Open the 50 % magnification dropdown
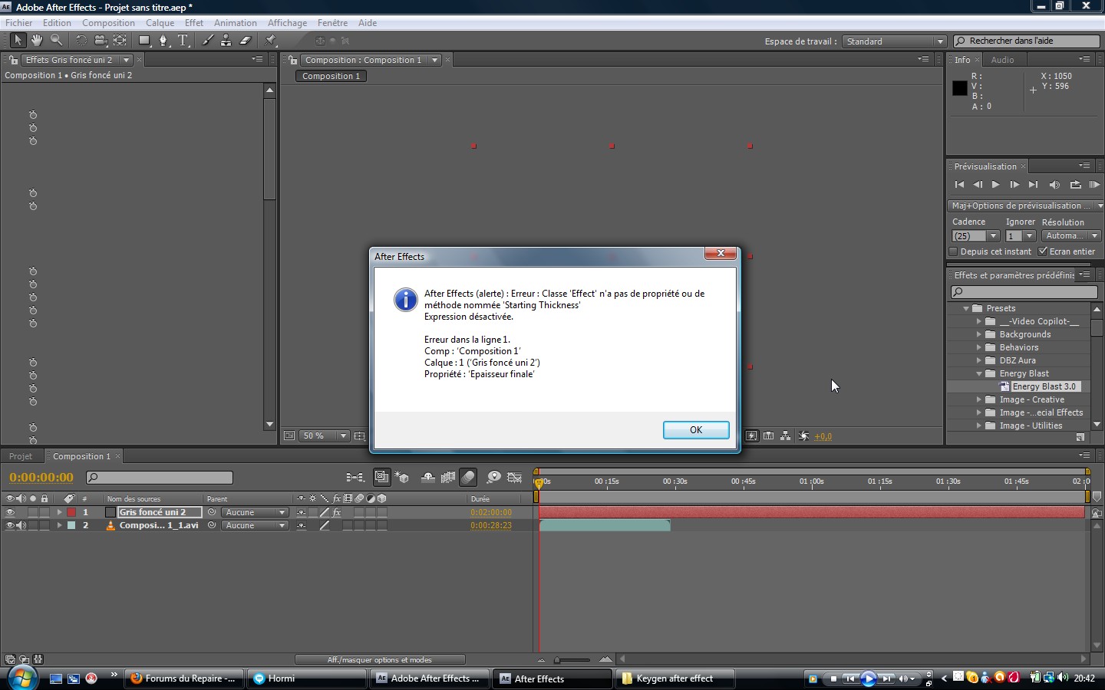1105x690 pixels. point(324,435)
